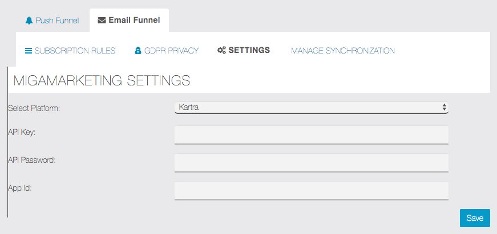Click the bell icon on Push Funnel

point(29,21)
